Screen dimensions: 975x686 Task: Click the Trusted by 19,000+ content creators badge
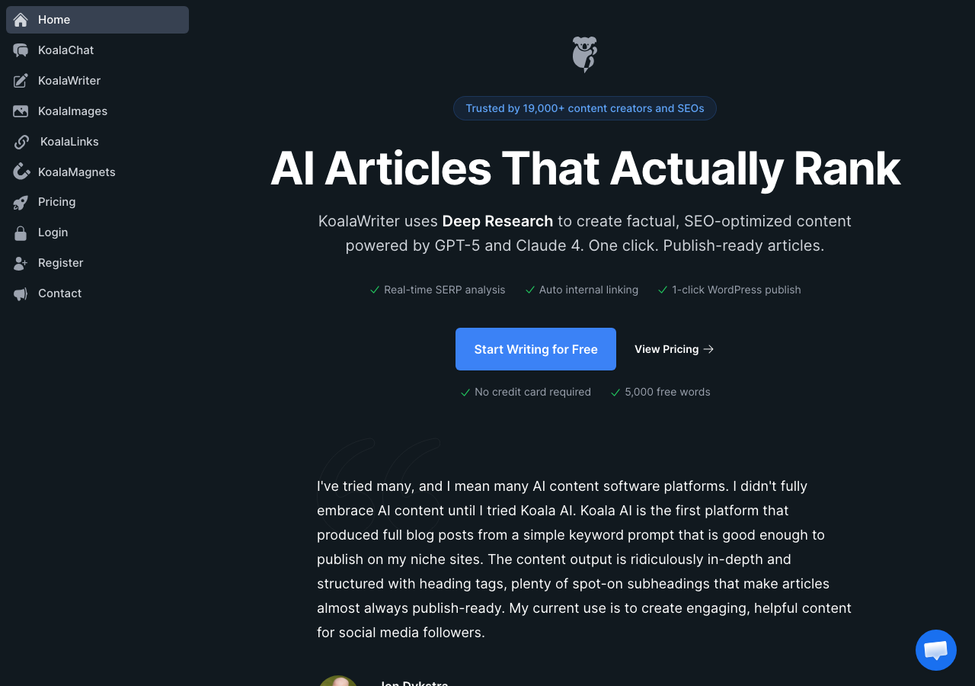(x=585, y=108)
